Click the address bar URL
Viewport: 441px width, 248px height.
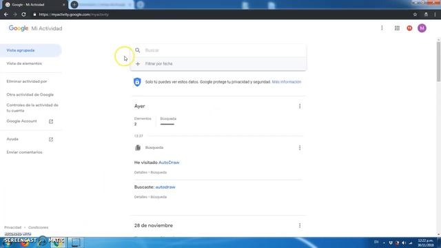(74, 14)
